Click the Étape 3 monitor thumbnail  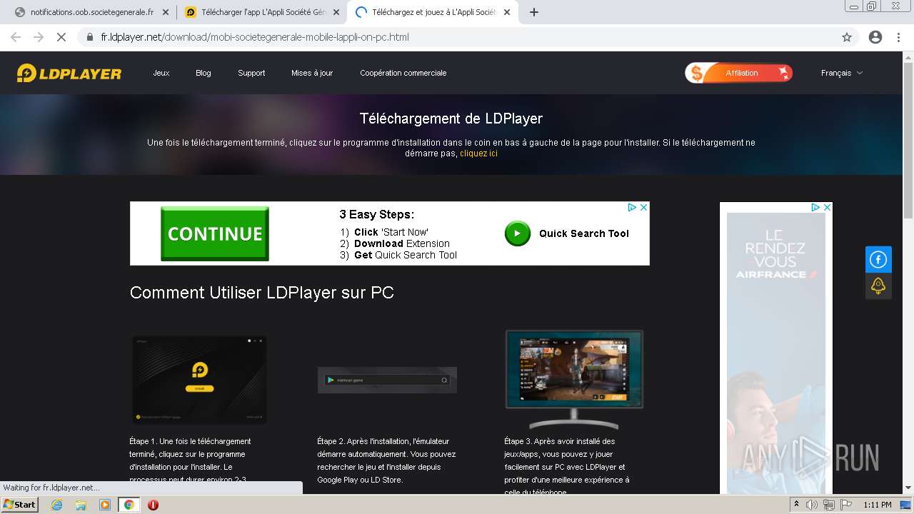pyautogui.click(x=575, y=378)
